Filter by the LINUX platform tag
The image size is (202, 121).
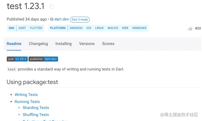tap(99, 28)
